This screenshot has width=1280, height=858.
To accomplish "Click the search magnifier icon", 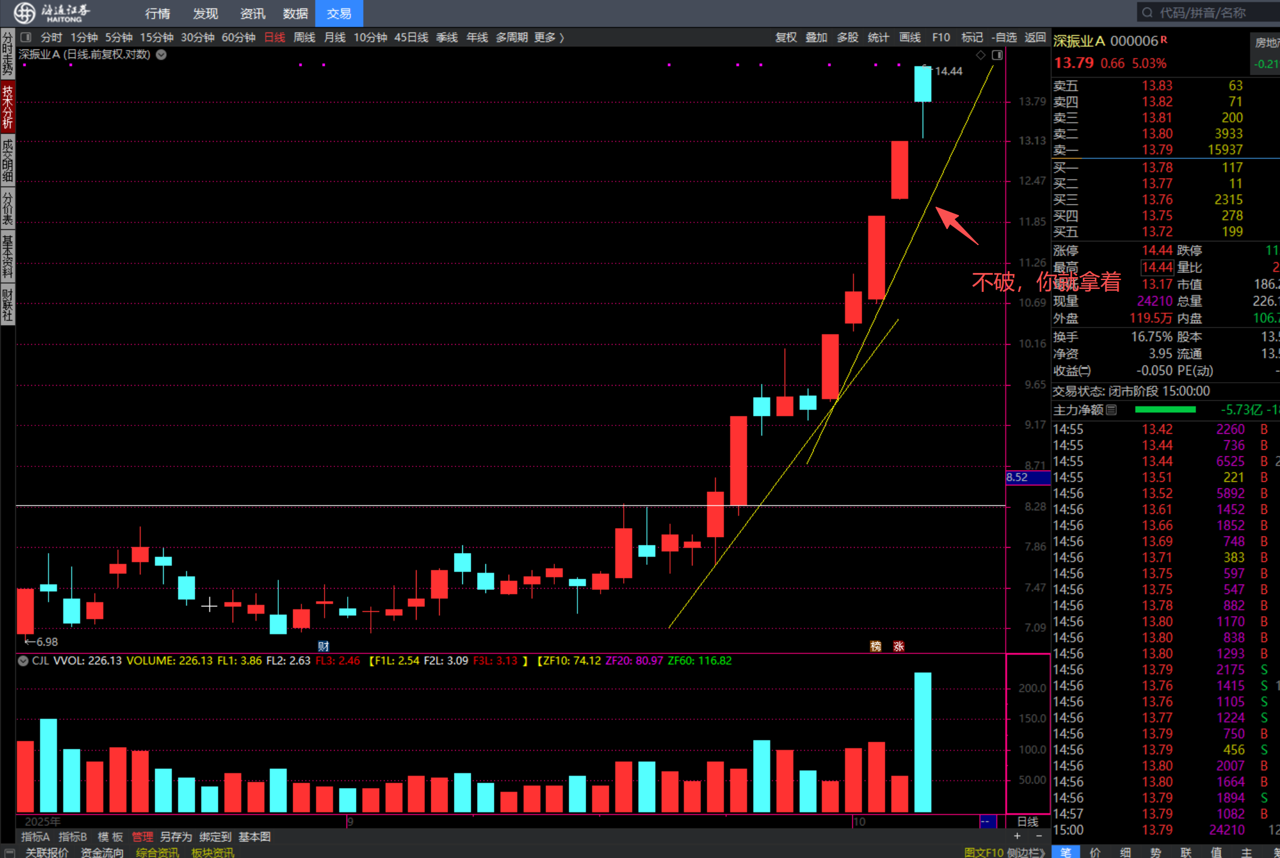I will [x=1147, y=12].
